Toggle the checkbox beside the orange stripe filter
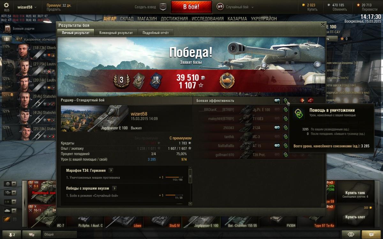The height and width of the screenshot is (239, 383). pos(14,219)
